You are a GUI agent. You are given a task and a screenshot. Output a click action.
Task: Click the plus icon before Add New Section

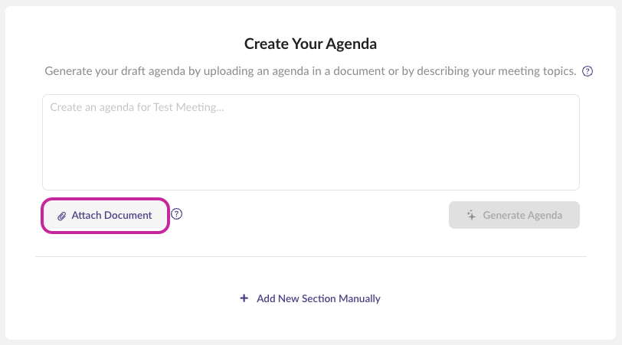click(x=244, y=298)
